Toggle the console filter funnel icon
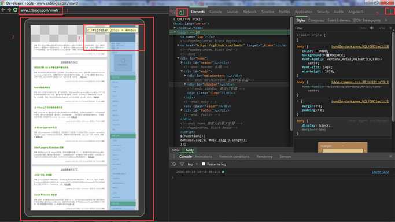 pyautogui.click(x=182, y=164)
